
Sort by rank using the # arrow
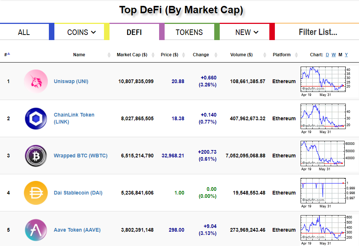(8, 54)
